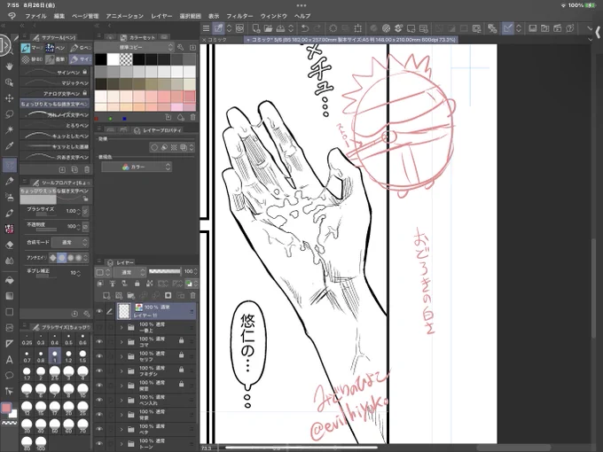Open the layer blending mode dropdown
Screen dimensions: 603x452
tap(130, 272)
